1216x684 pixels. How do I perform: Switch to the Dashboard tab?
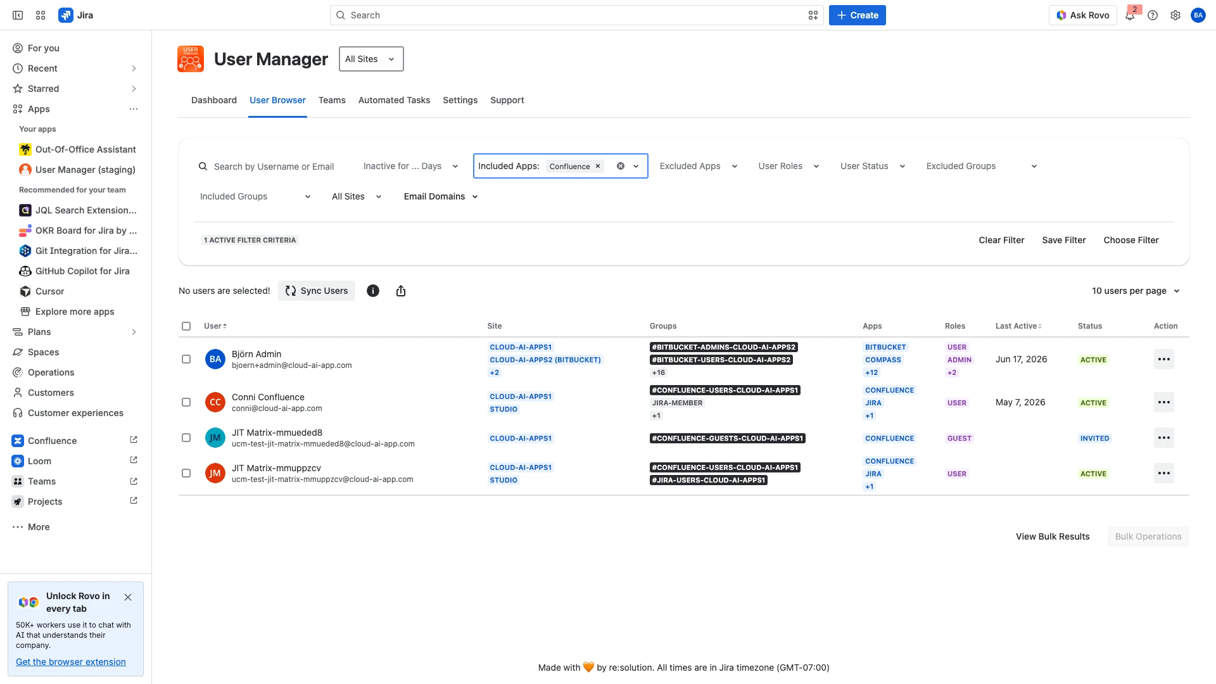(x=214, y=100)
